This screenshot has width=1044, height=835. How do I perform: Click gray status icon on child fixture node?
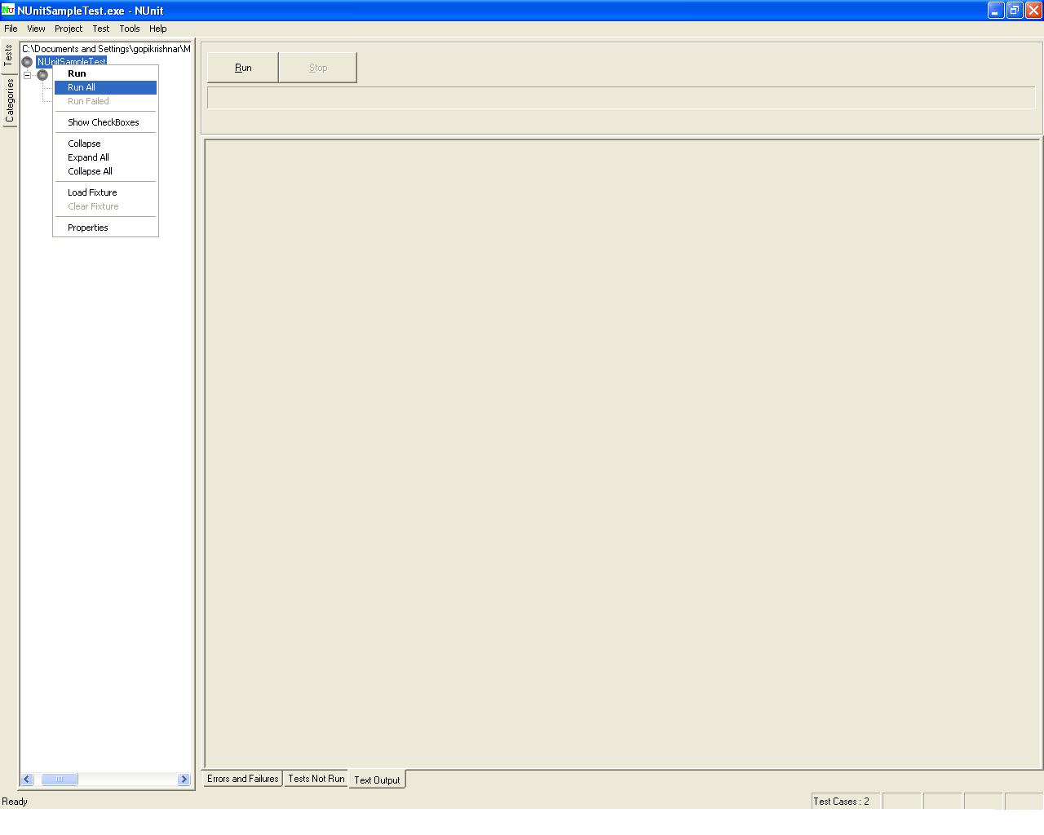coord(42,74)
